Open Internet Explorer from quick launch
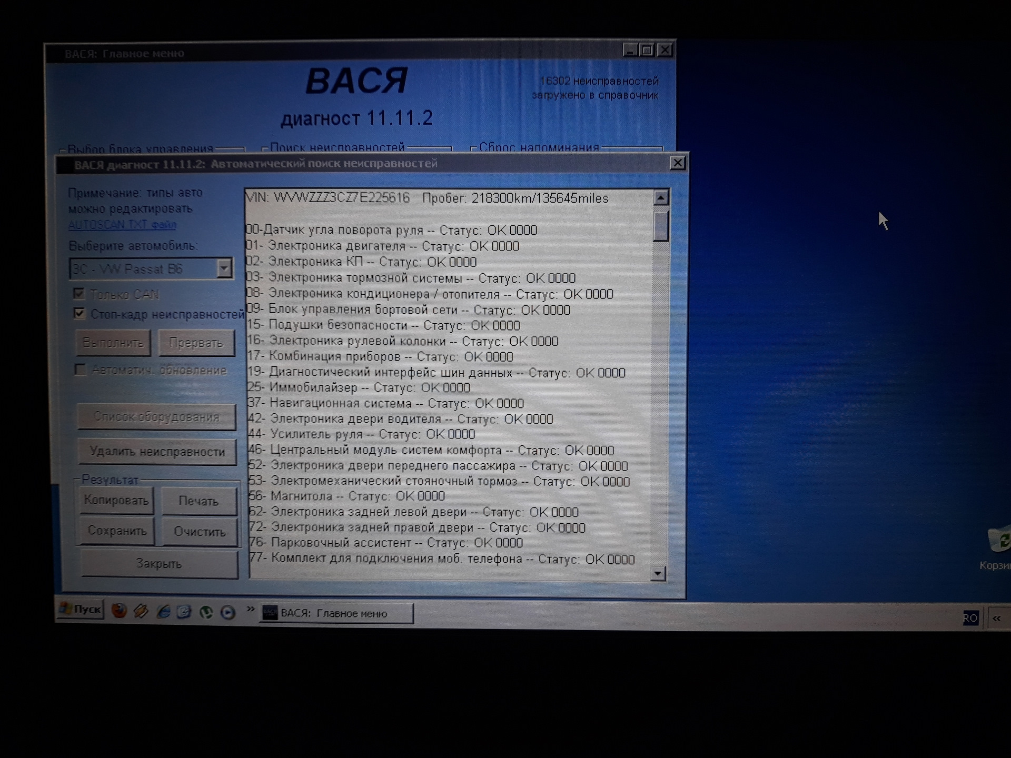 point(163,612)
